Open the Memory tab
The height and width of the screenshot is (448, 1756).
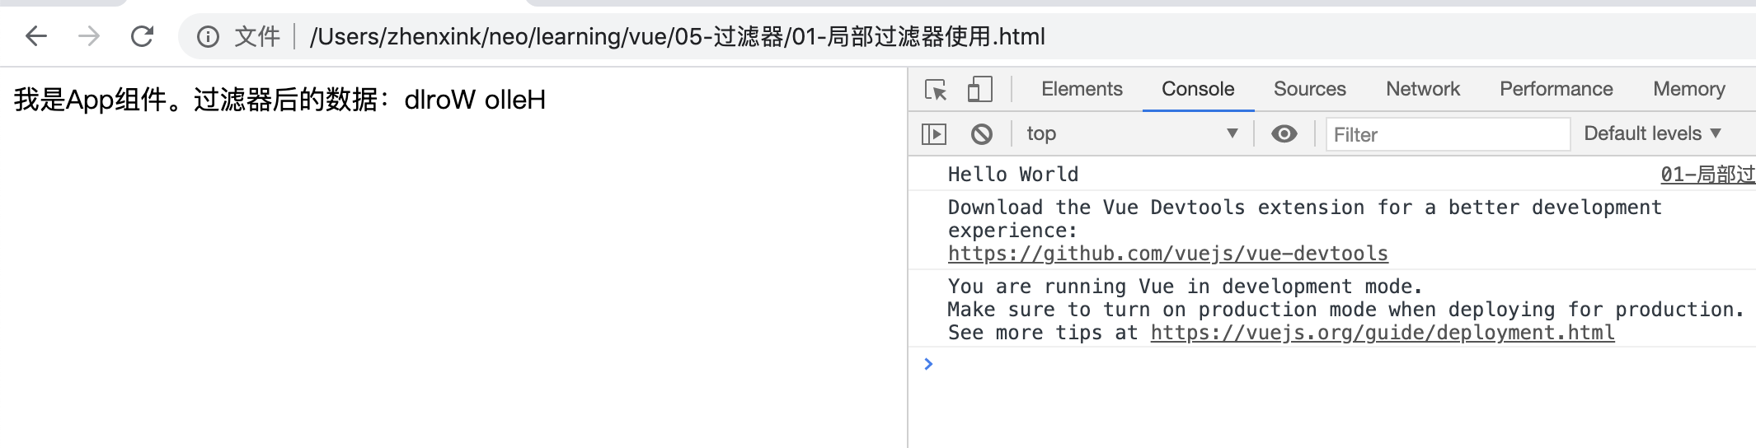(x=1688, y=89)
